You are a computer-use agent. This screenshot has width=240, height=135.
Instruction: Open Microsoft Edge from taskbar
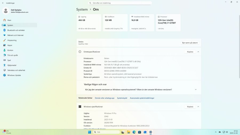click(134, 132)
